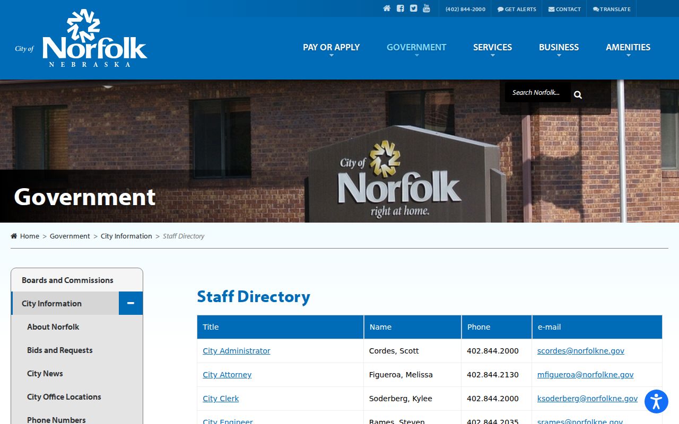Click phone number 402.844.2130
Screen dimensions: 679x424
[493, 375]
